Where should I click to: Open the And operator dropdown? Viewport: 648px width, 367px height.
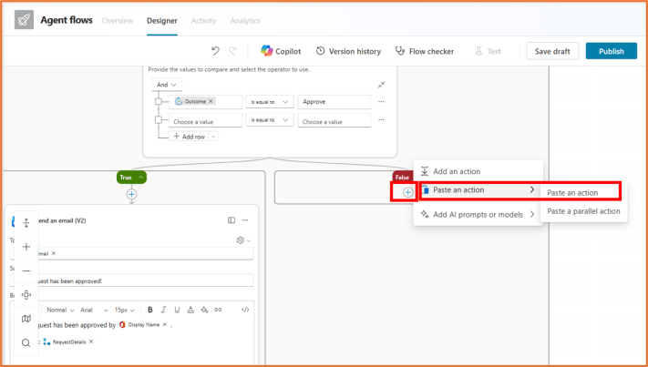167,85
